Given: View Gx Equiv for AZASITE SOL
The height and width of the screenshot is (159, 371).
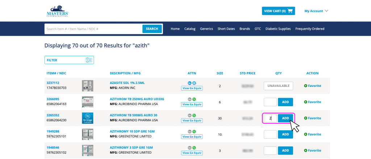Looking at the screenshot, I should 192,88.
